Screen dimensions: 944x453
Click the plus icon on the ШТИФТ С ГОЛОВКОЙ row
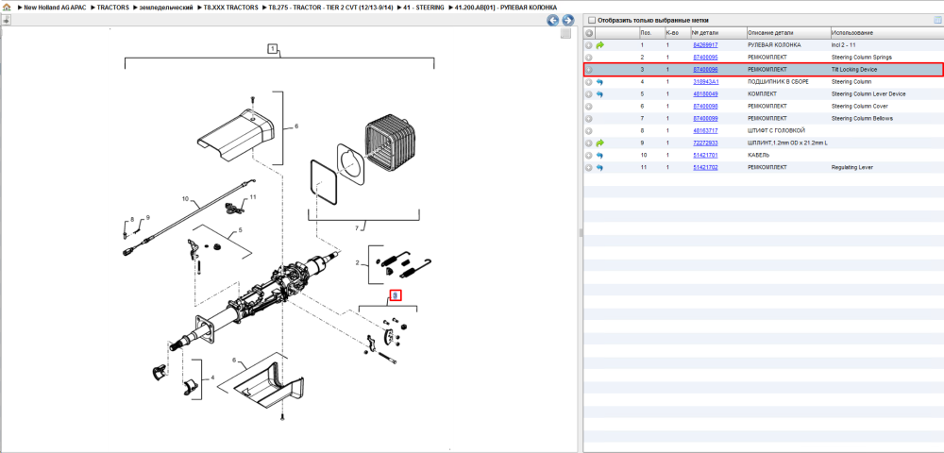(x=589, y=131)
